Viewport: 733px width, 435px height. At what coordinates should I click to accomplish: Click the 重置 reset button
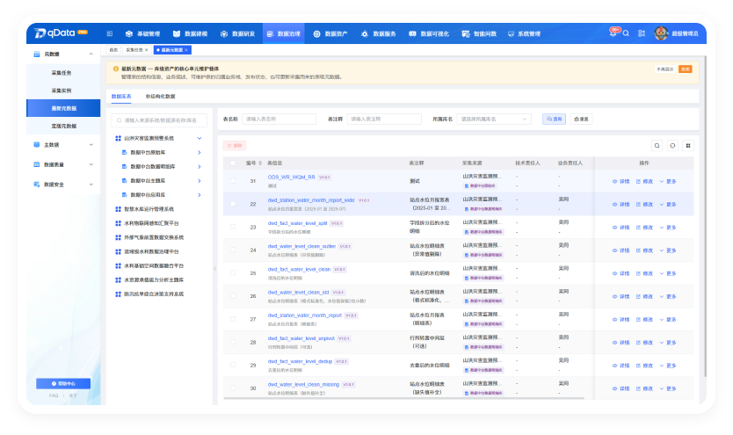click(581, 120)
